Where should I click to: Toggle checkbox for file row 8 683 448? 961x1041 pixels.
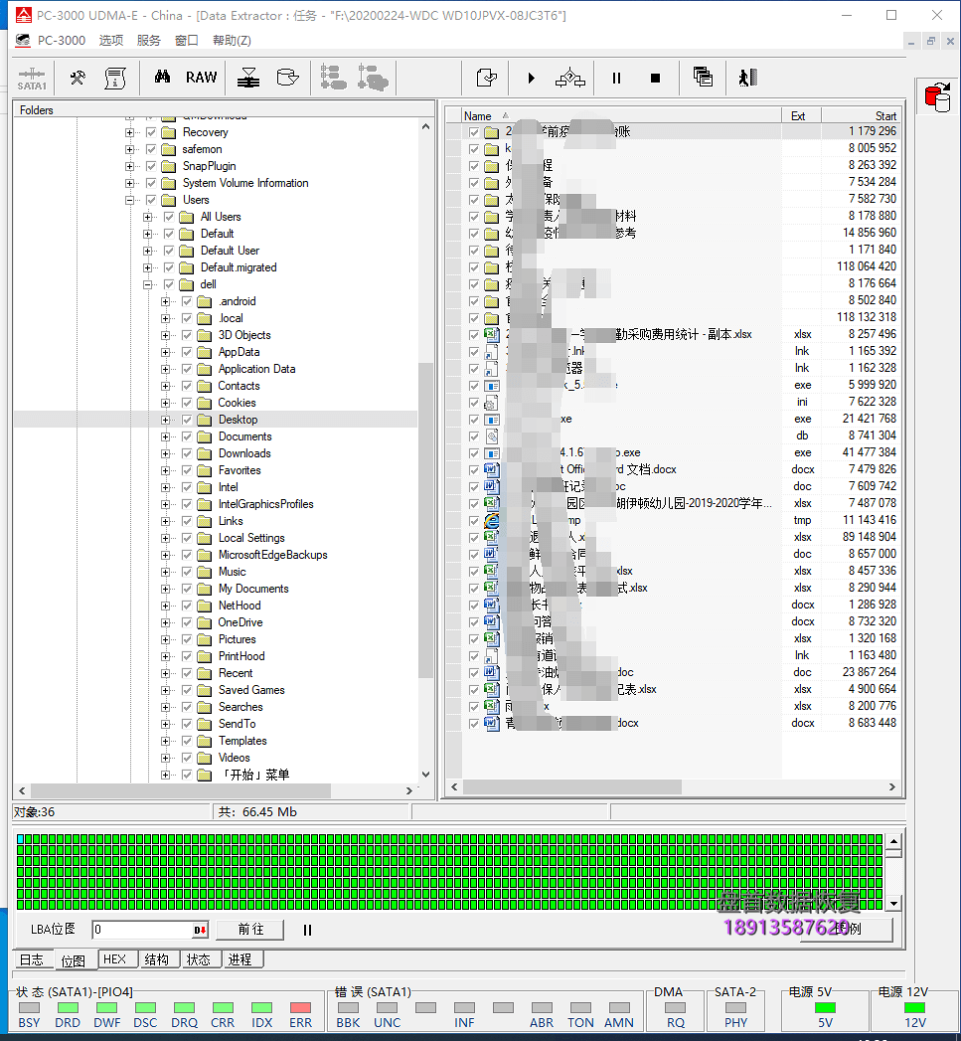click(x=474, y=724)
